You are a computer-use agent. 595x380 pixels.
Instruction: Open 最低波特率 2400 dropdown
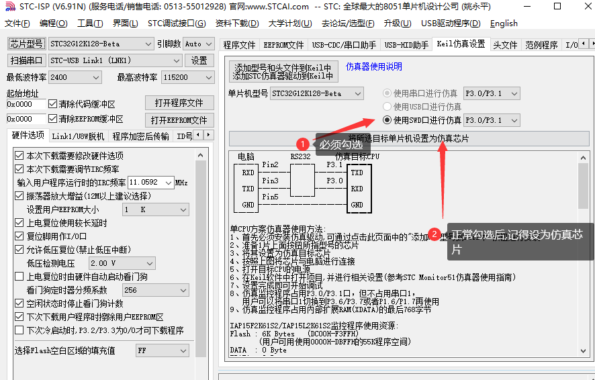click(x=75, y=77)
